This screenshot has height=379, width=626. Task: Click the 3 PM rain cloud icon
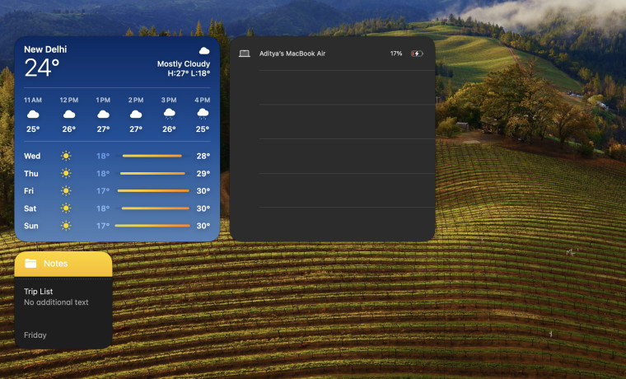(x=169, y=114)
